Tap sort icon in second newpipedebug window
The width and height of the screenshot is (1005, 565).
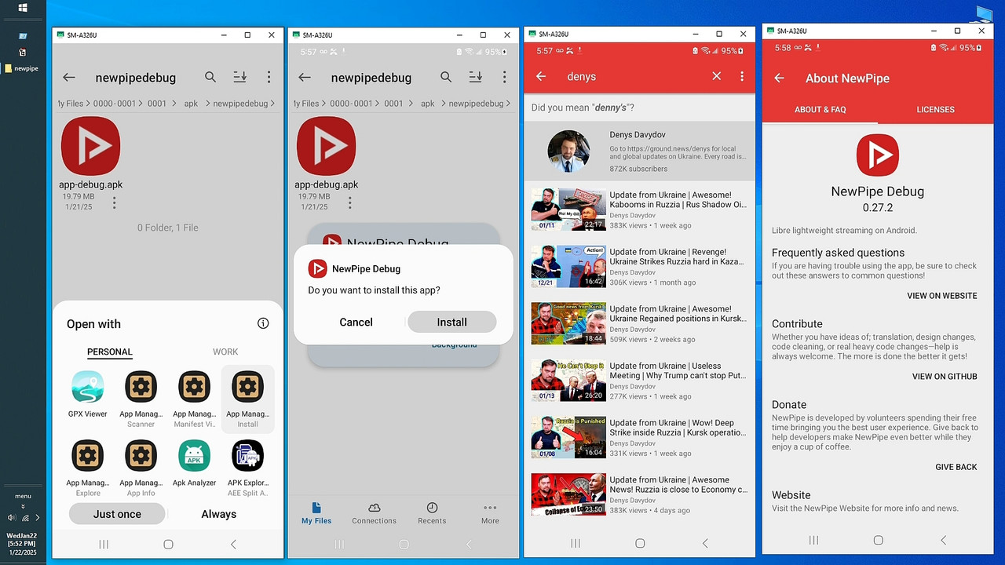click(x=475, y=77)
